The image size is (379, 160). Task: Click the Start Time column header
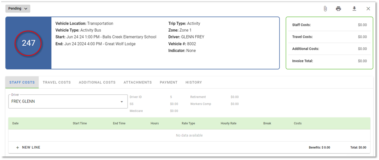click(x=80, y=123)
